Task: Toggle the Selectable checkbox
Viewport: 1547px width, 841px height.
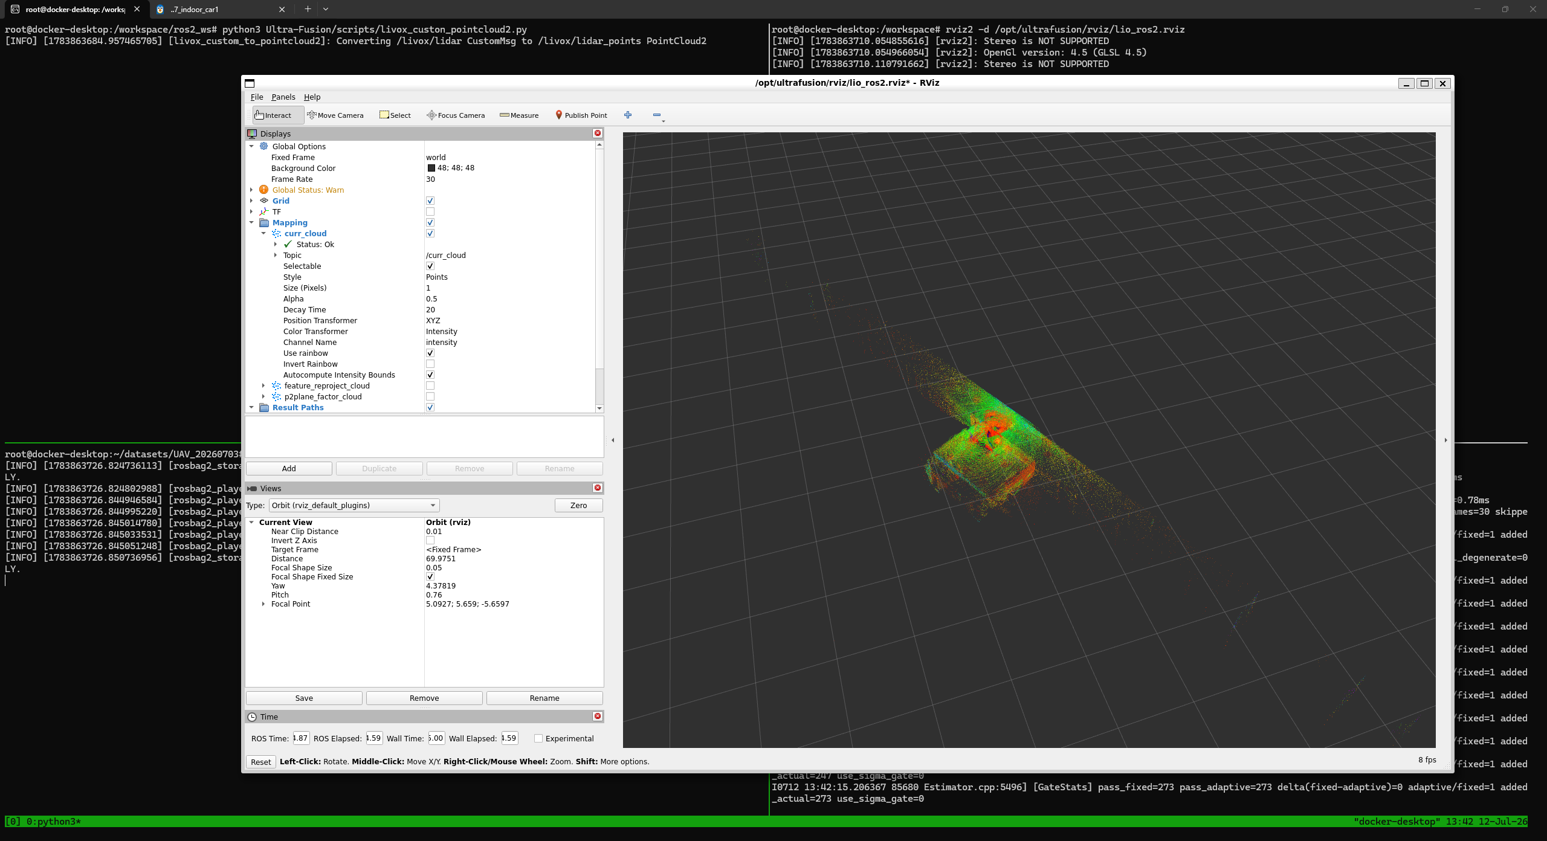Action: (x=430, y=266)
